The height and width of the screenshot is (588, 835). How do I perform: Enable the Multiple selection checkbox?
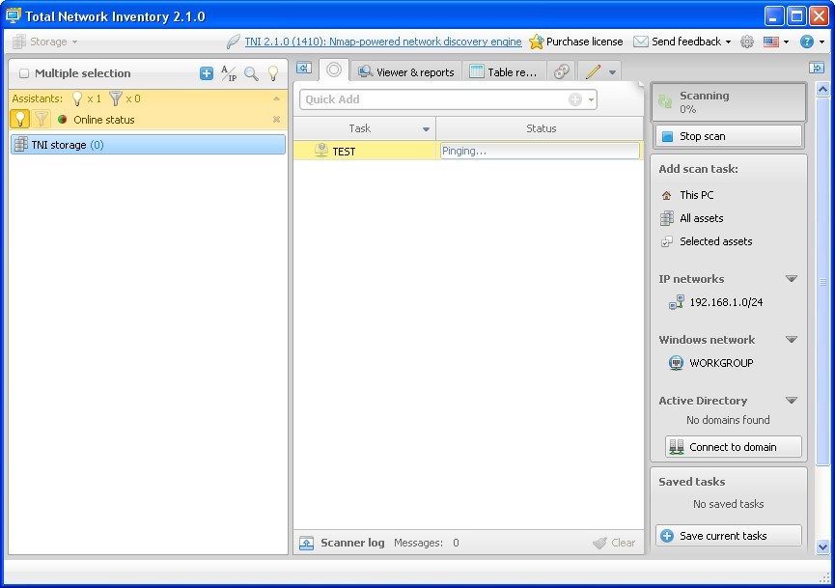(x=24, y=73)
